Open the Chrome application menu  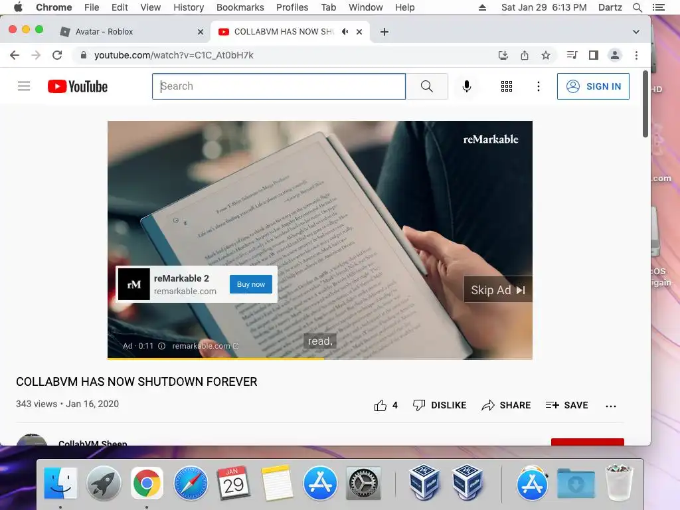(54, 7)
